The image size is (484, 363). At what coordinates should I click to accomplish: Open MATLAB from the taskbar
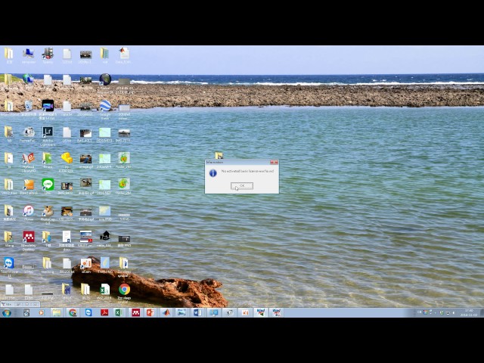(x=166, y=312)
